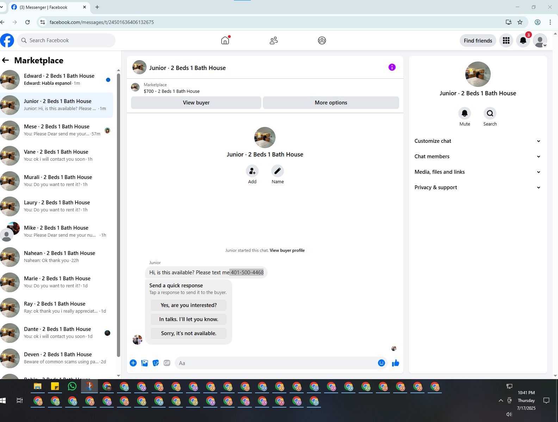Go back using the Marketplace back arrow
Image resolution: width=558 pixels, height=422 pixels.
(x=5, y=60)
